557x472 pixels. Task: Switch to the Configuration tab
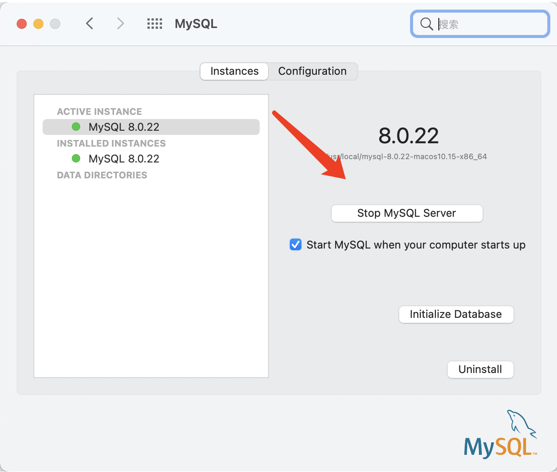pyautogui.click(x=312, y=71)
